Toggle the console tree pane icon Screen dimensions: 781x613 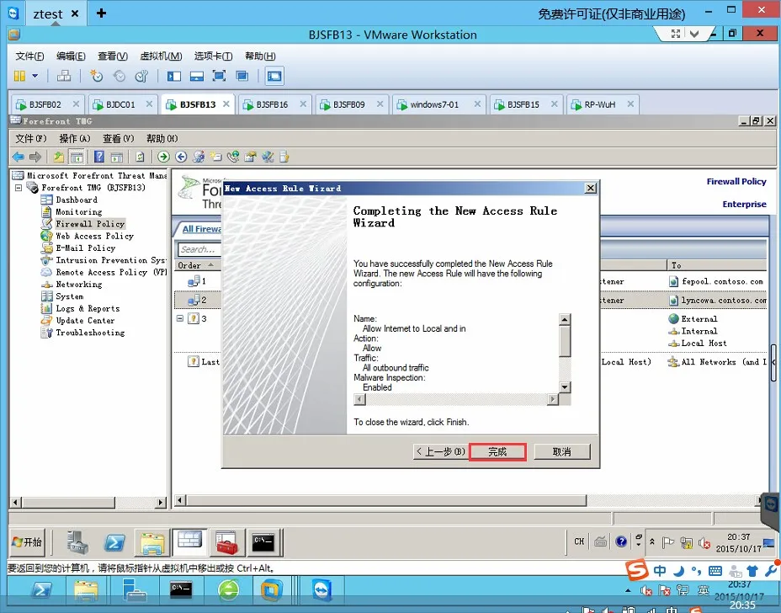[x=77, y=157]
